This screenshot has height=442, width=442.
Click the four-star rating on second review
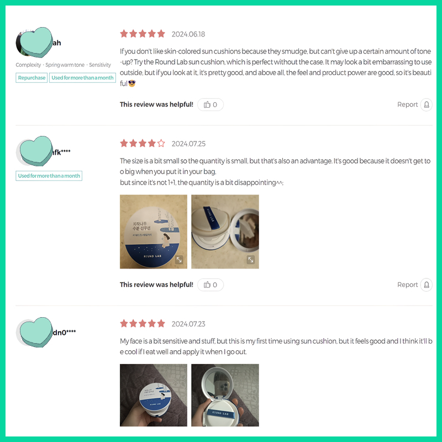click(x=143, y=144)
